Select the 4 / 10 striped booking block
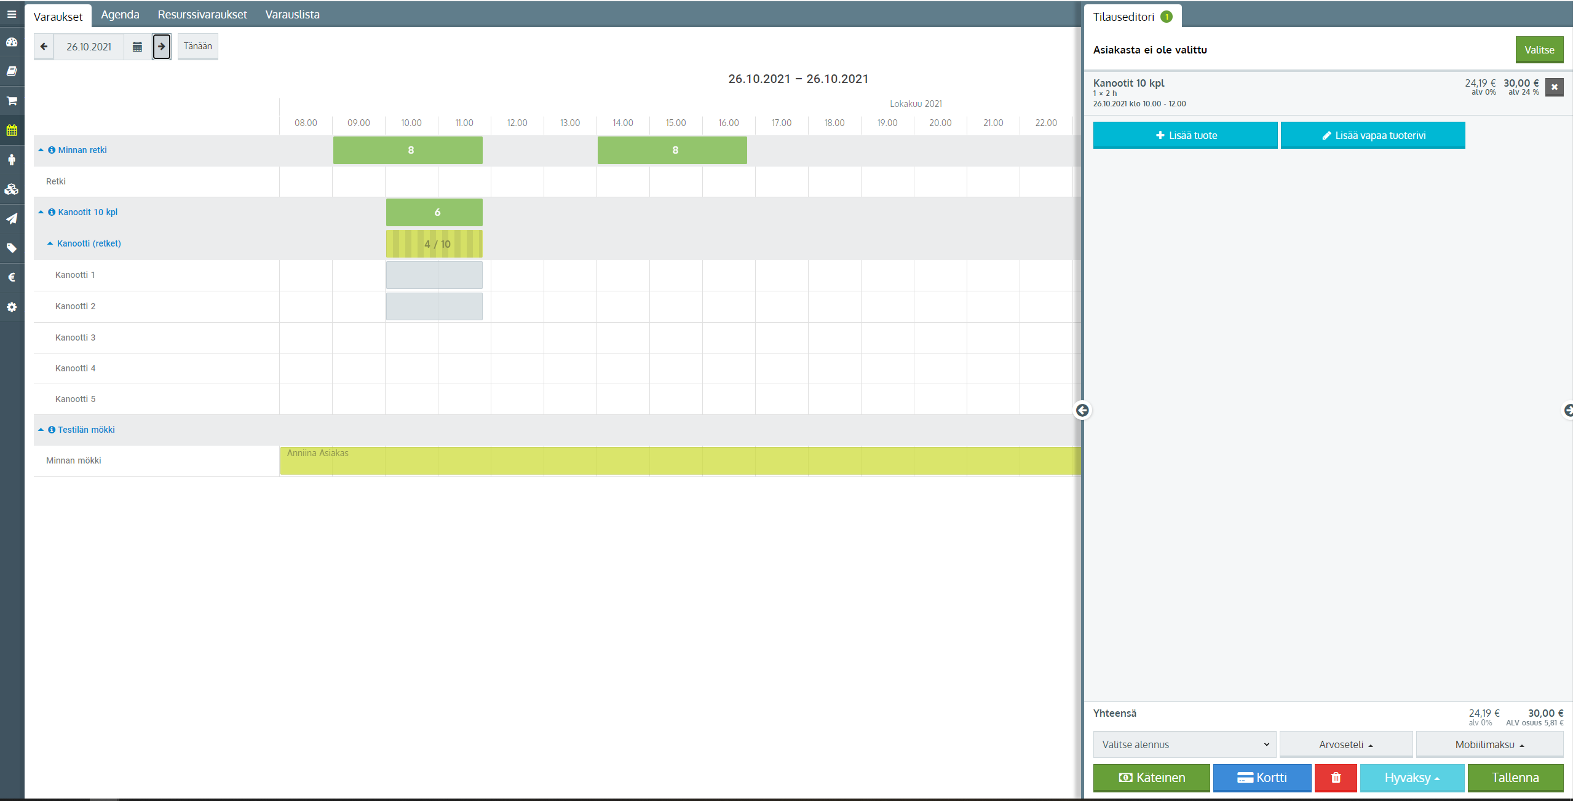 [x=434, y=244]
